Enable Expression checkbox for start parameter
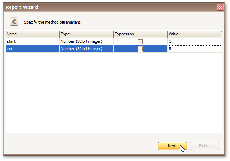 coord(140,41)
